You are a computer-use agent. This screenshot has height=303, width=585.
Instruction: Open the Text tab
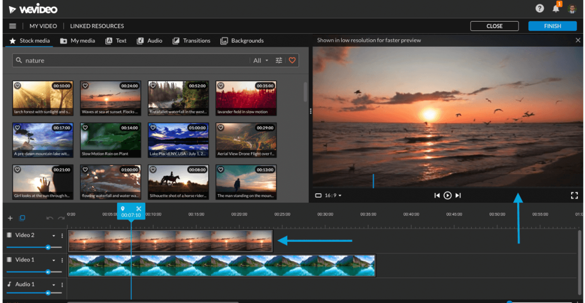pos(116,41)
